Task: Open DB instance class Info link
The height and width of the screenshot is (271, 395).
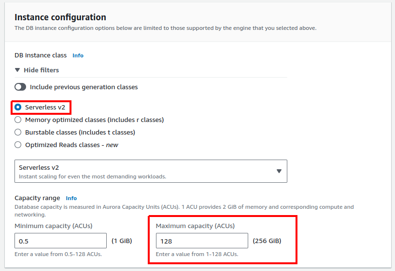Action: click(x=78, y=55)
